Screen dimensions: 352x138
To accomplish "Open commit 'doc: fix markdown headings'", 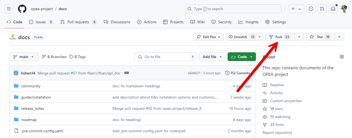I will [136, 86].
